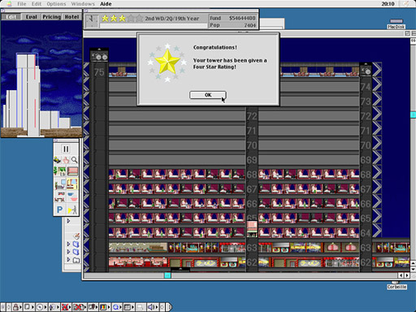Open the Options menu
The image size is (416, 312).
[x=56, y=4]
